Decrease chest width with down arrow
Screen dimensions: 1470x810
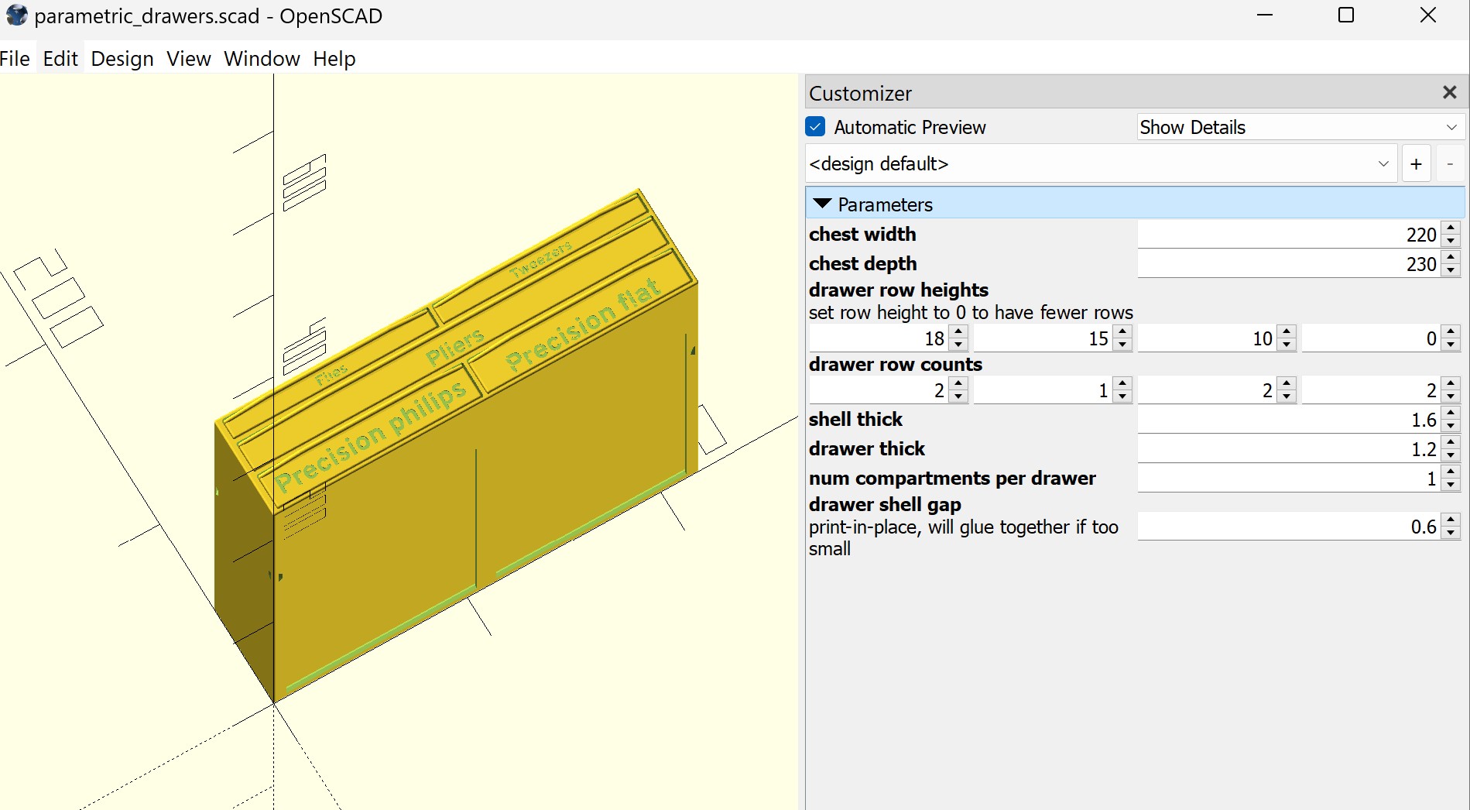click(1451, 242)
